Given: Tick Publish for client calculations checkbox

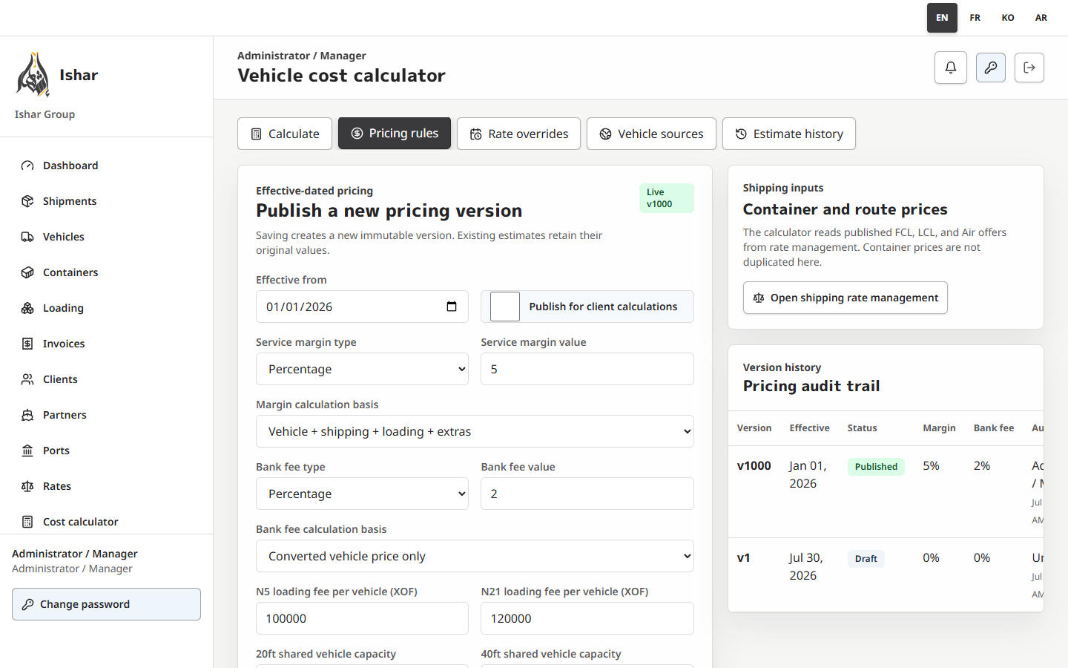Looking at the screenshot, I should coord(505,307).
